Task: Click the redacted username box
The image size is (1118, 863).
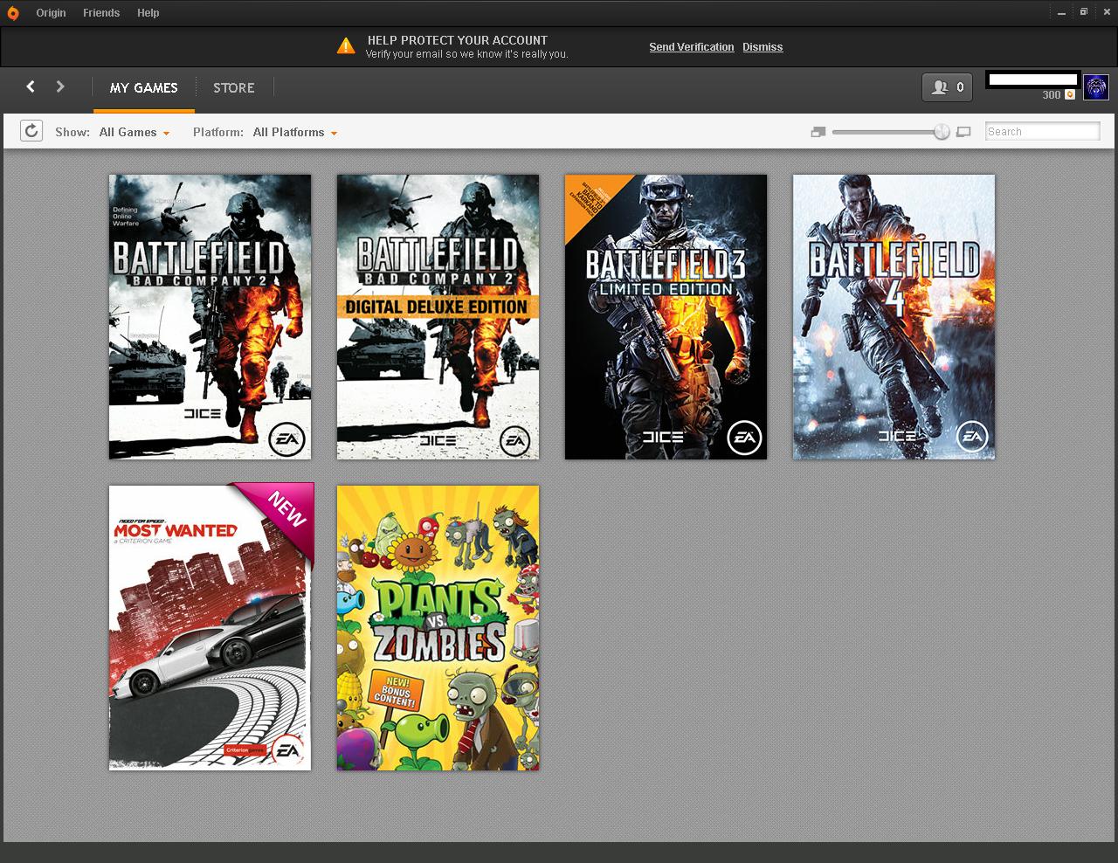Action: 1033,79
